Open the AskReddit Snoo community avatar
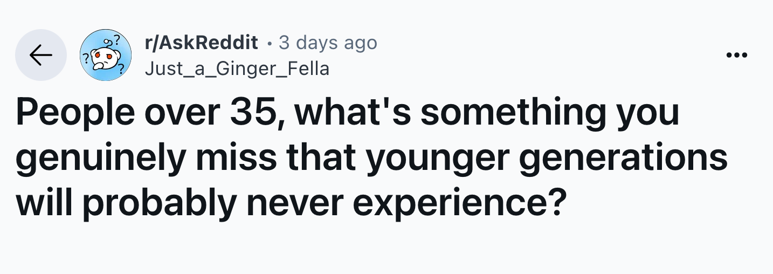The width and height of the screenshot is (773, 274). point(106,55)
